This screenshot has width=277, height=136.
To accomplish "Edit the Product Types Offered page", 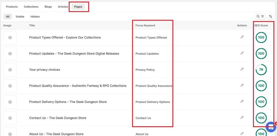I will tap(242, 37).
